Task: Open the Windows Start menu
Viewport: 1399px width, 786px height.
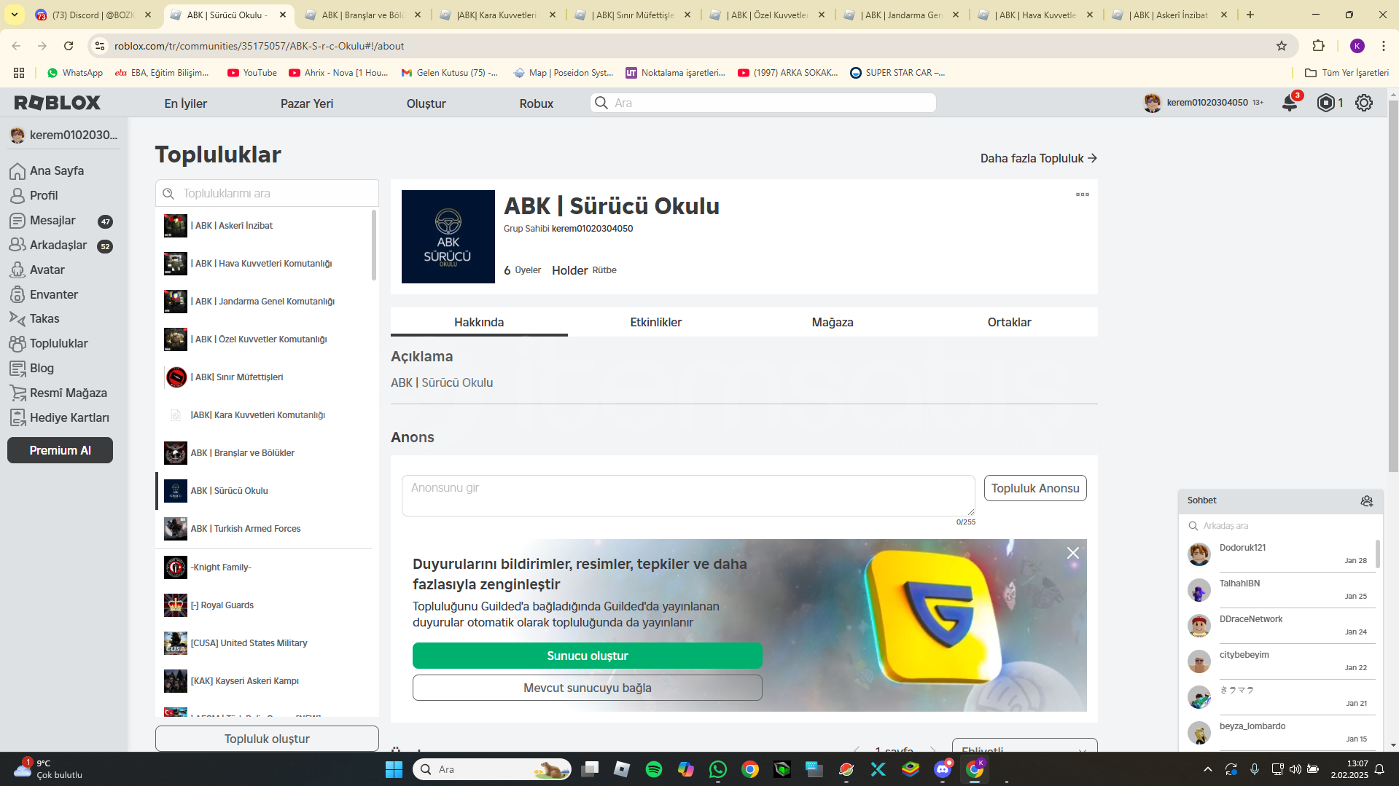Action: pyautogui.click(x=394, y=769)
